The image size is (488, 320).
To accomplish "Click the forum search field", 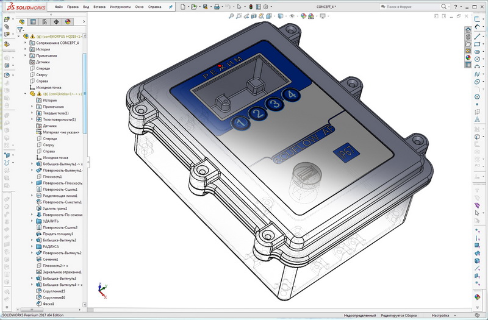I will point(414,7).
